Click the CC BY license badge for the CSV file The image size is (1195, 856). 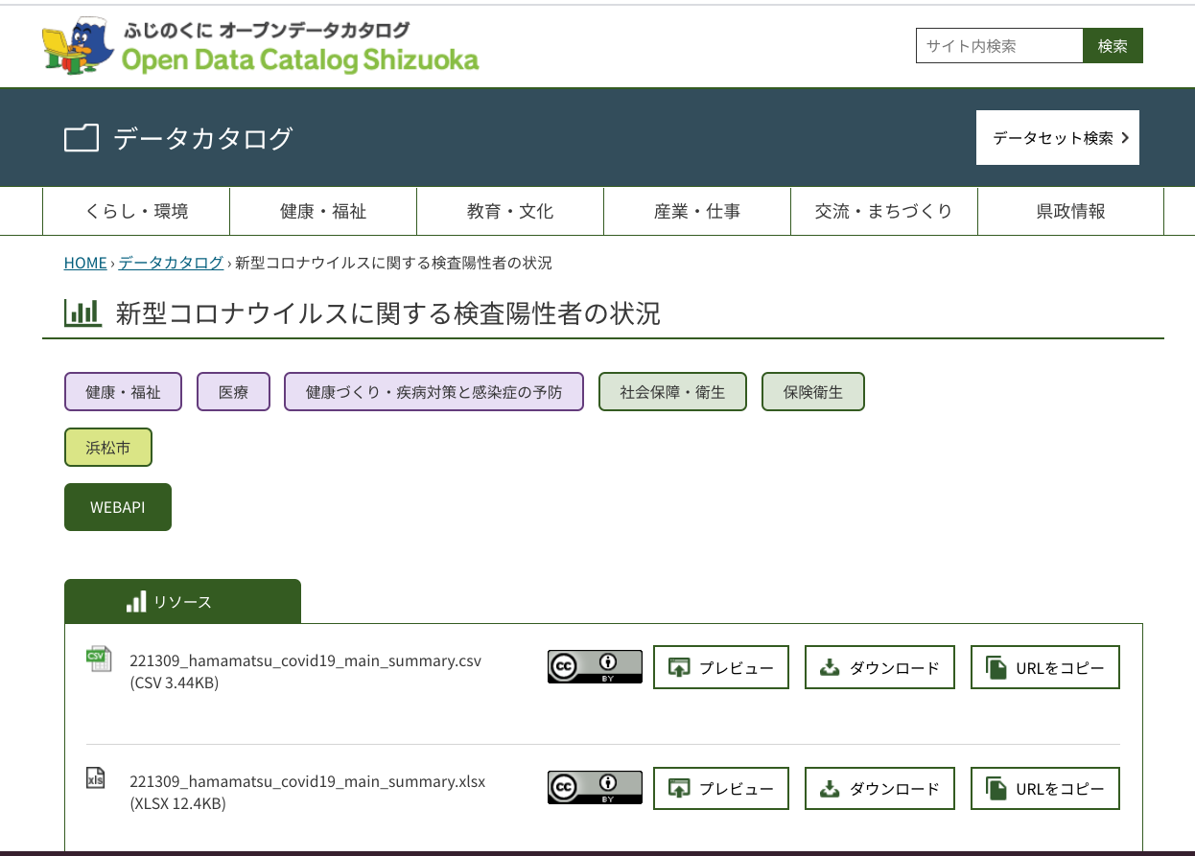click(x=595, y=666)
